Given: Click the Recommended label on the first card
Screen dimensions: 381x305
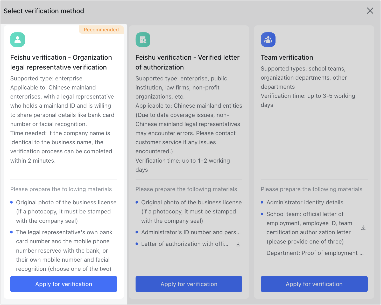Looking at the screenshot, I should coord(101,30).
